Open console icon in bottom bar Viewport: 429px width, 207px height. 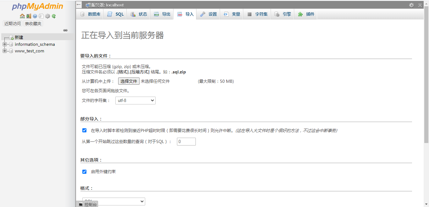click(80, 204)
